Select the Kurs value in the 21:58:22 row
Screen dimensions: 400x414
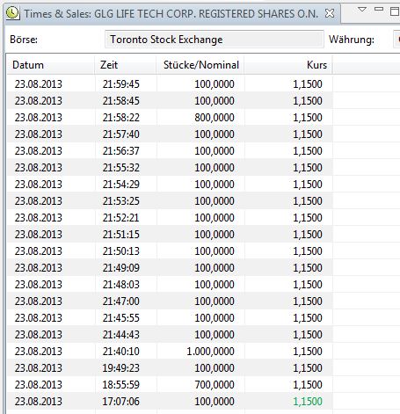308,118
